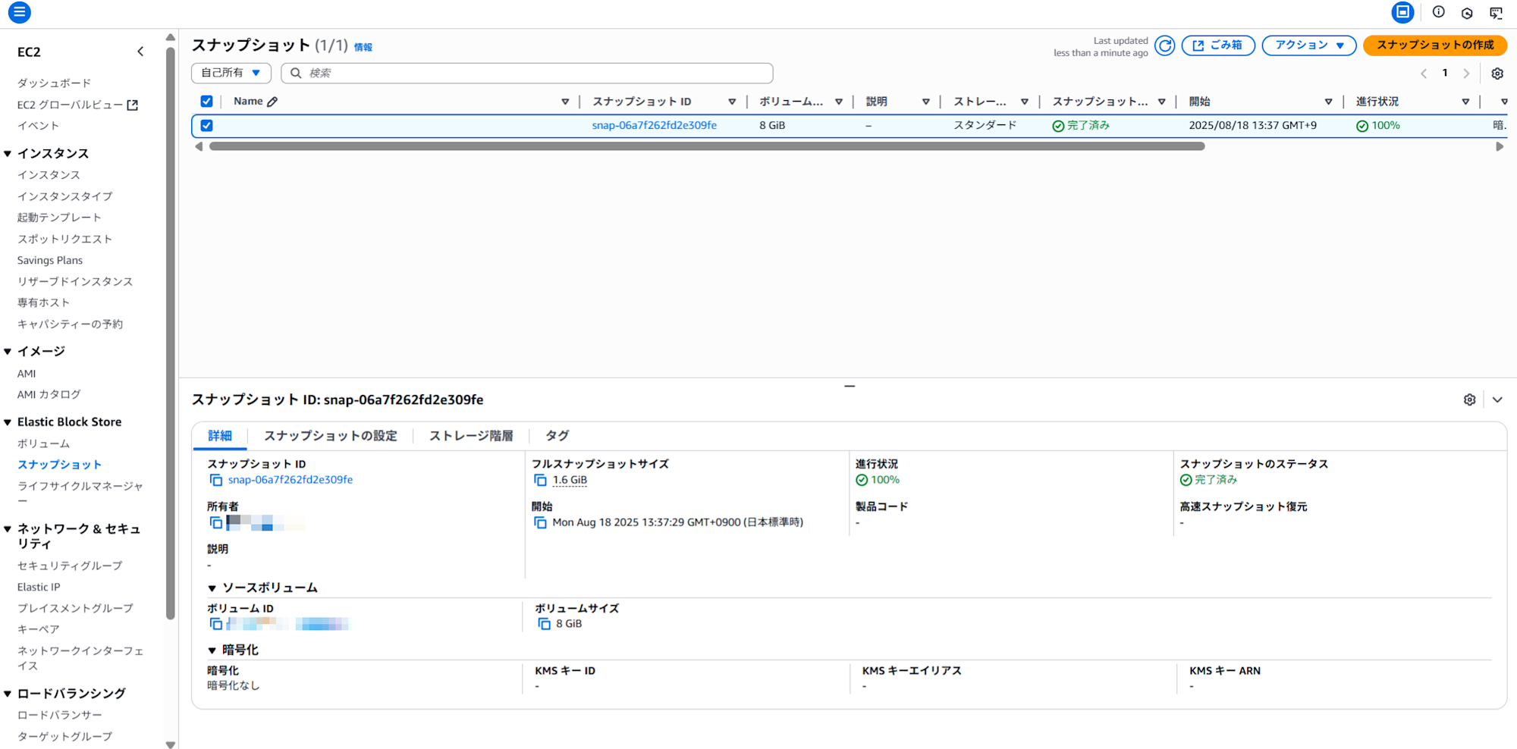Image resolution: width=1517 pixels, height=749 pixels.
Task: Toggle the select-all snapshots checkbox
Action: coord(206,102)
